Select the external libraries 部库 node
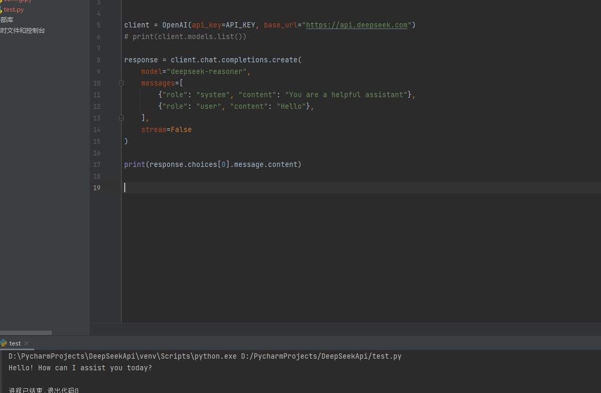 click(x=7, y=20)
